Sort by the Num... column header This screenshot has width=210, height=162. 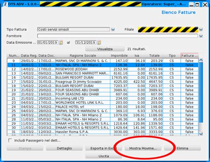(x=14, y=56)
